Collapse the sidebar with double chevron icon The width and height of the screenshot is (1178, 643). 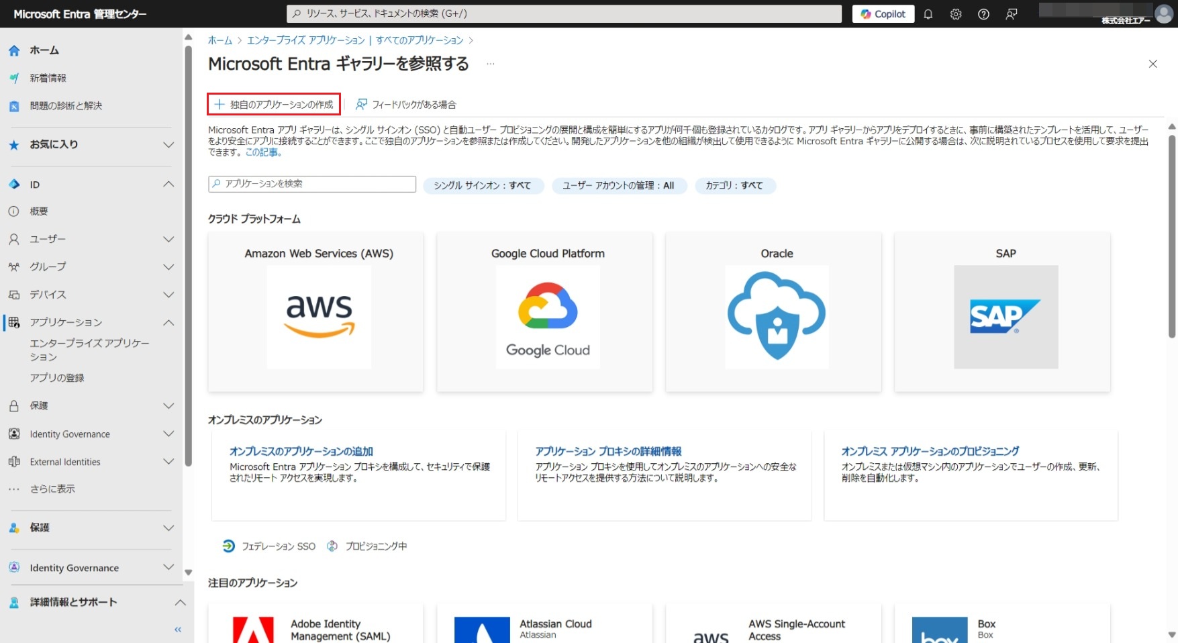(x=178, y=630)
